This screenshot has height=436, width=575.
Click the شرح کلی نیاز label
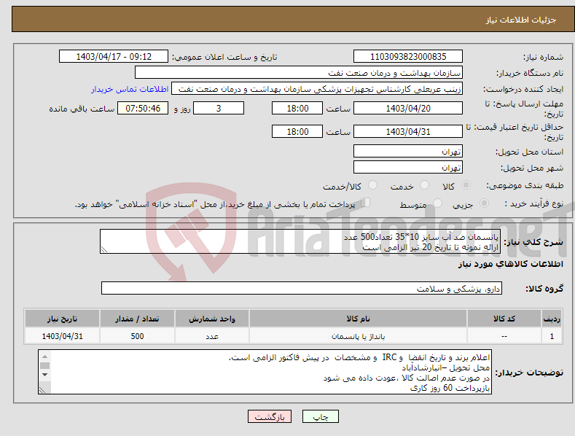tap(533, 242)
